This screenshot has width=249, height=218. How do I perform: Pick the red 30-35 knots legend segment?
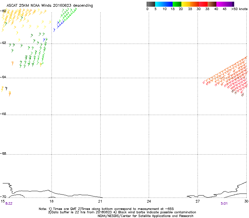203,4
